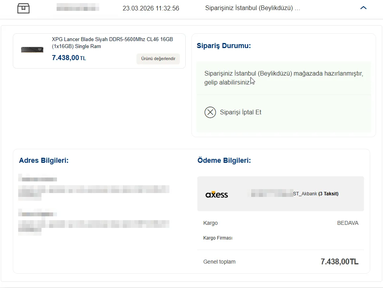The height and width of the screenshot is (288, 383).
Task: Select the "Siparişi İptal Et" text link
Action: click(240, 112)
